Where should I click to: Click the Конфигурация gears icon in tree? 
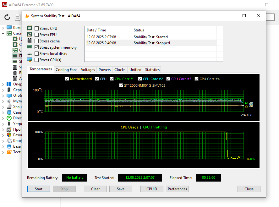coord(9,141)
